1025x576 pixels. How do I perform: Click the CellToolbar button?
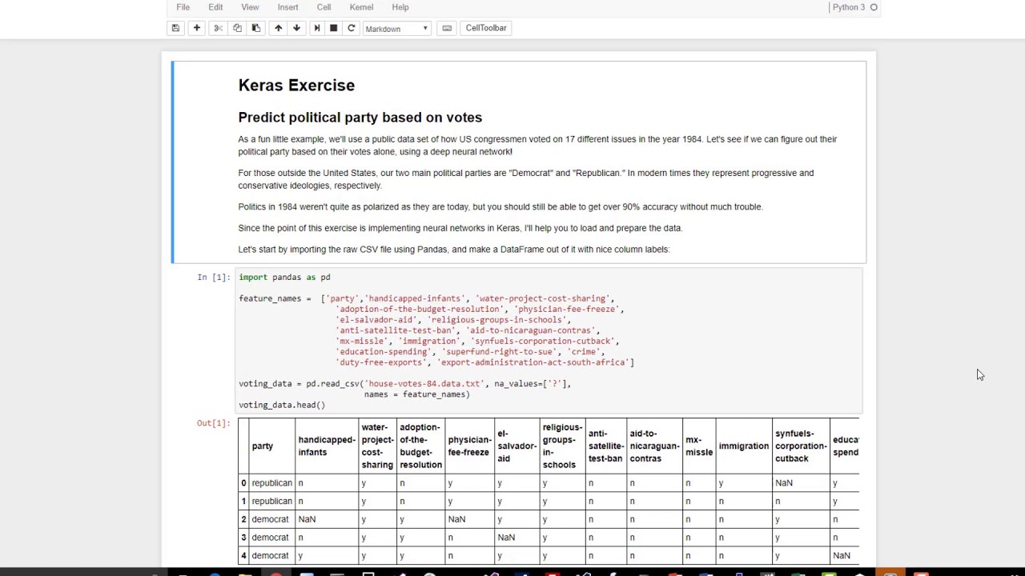click(x=486, y=28)
